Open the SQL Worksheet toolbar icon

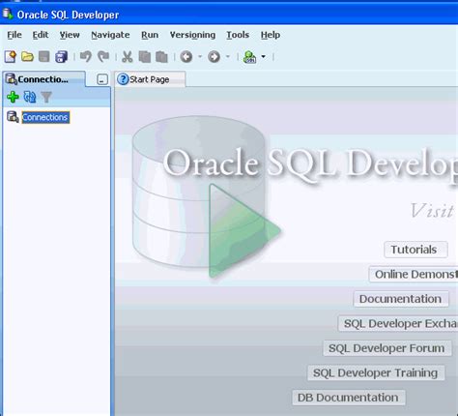click(x=249, y=57)
